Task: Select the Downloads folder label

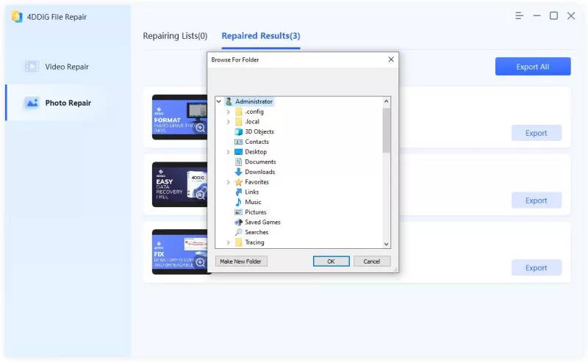Action: coord(260,172)
